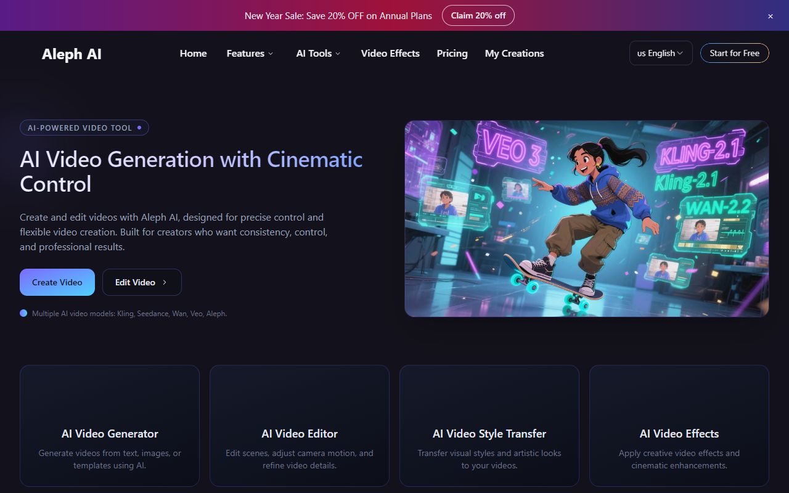Claim the 20% off sale offer
This screenshot has height=493, width=789.
pyautogui.click(x=478, y=15)
